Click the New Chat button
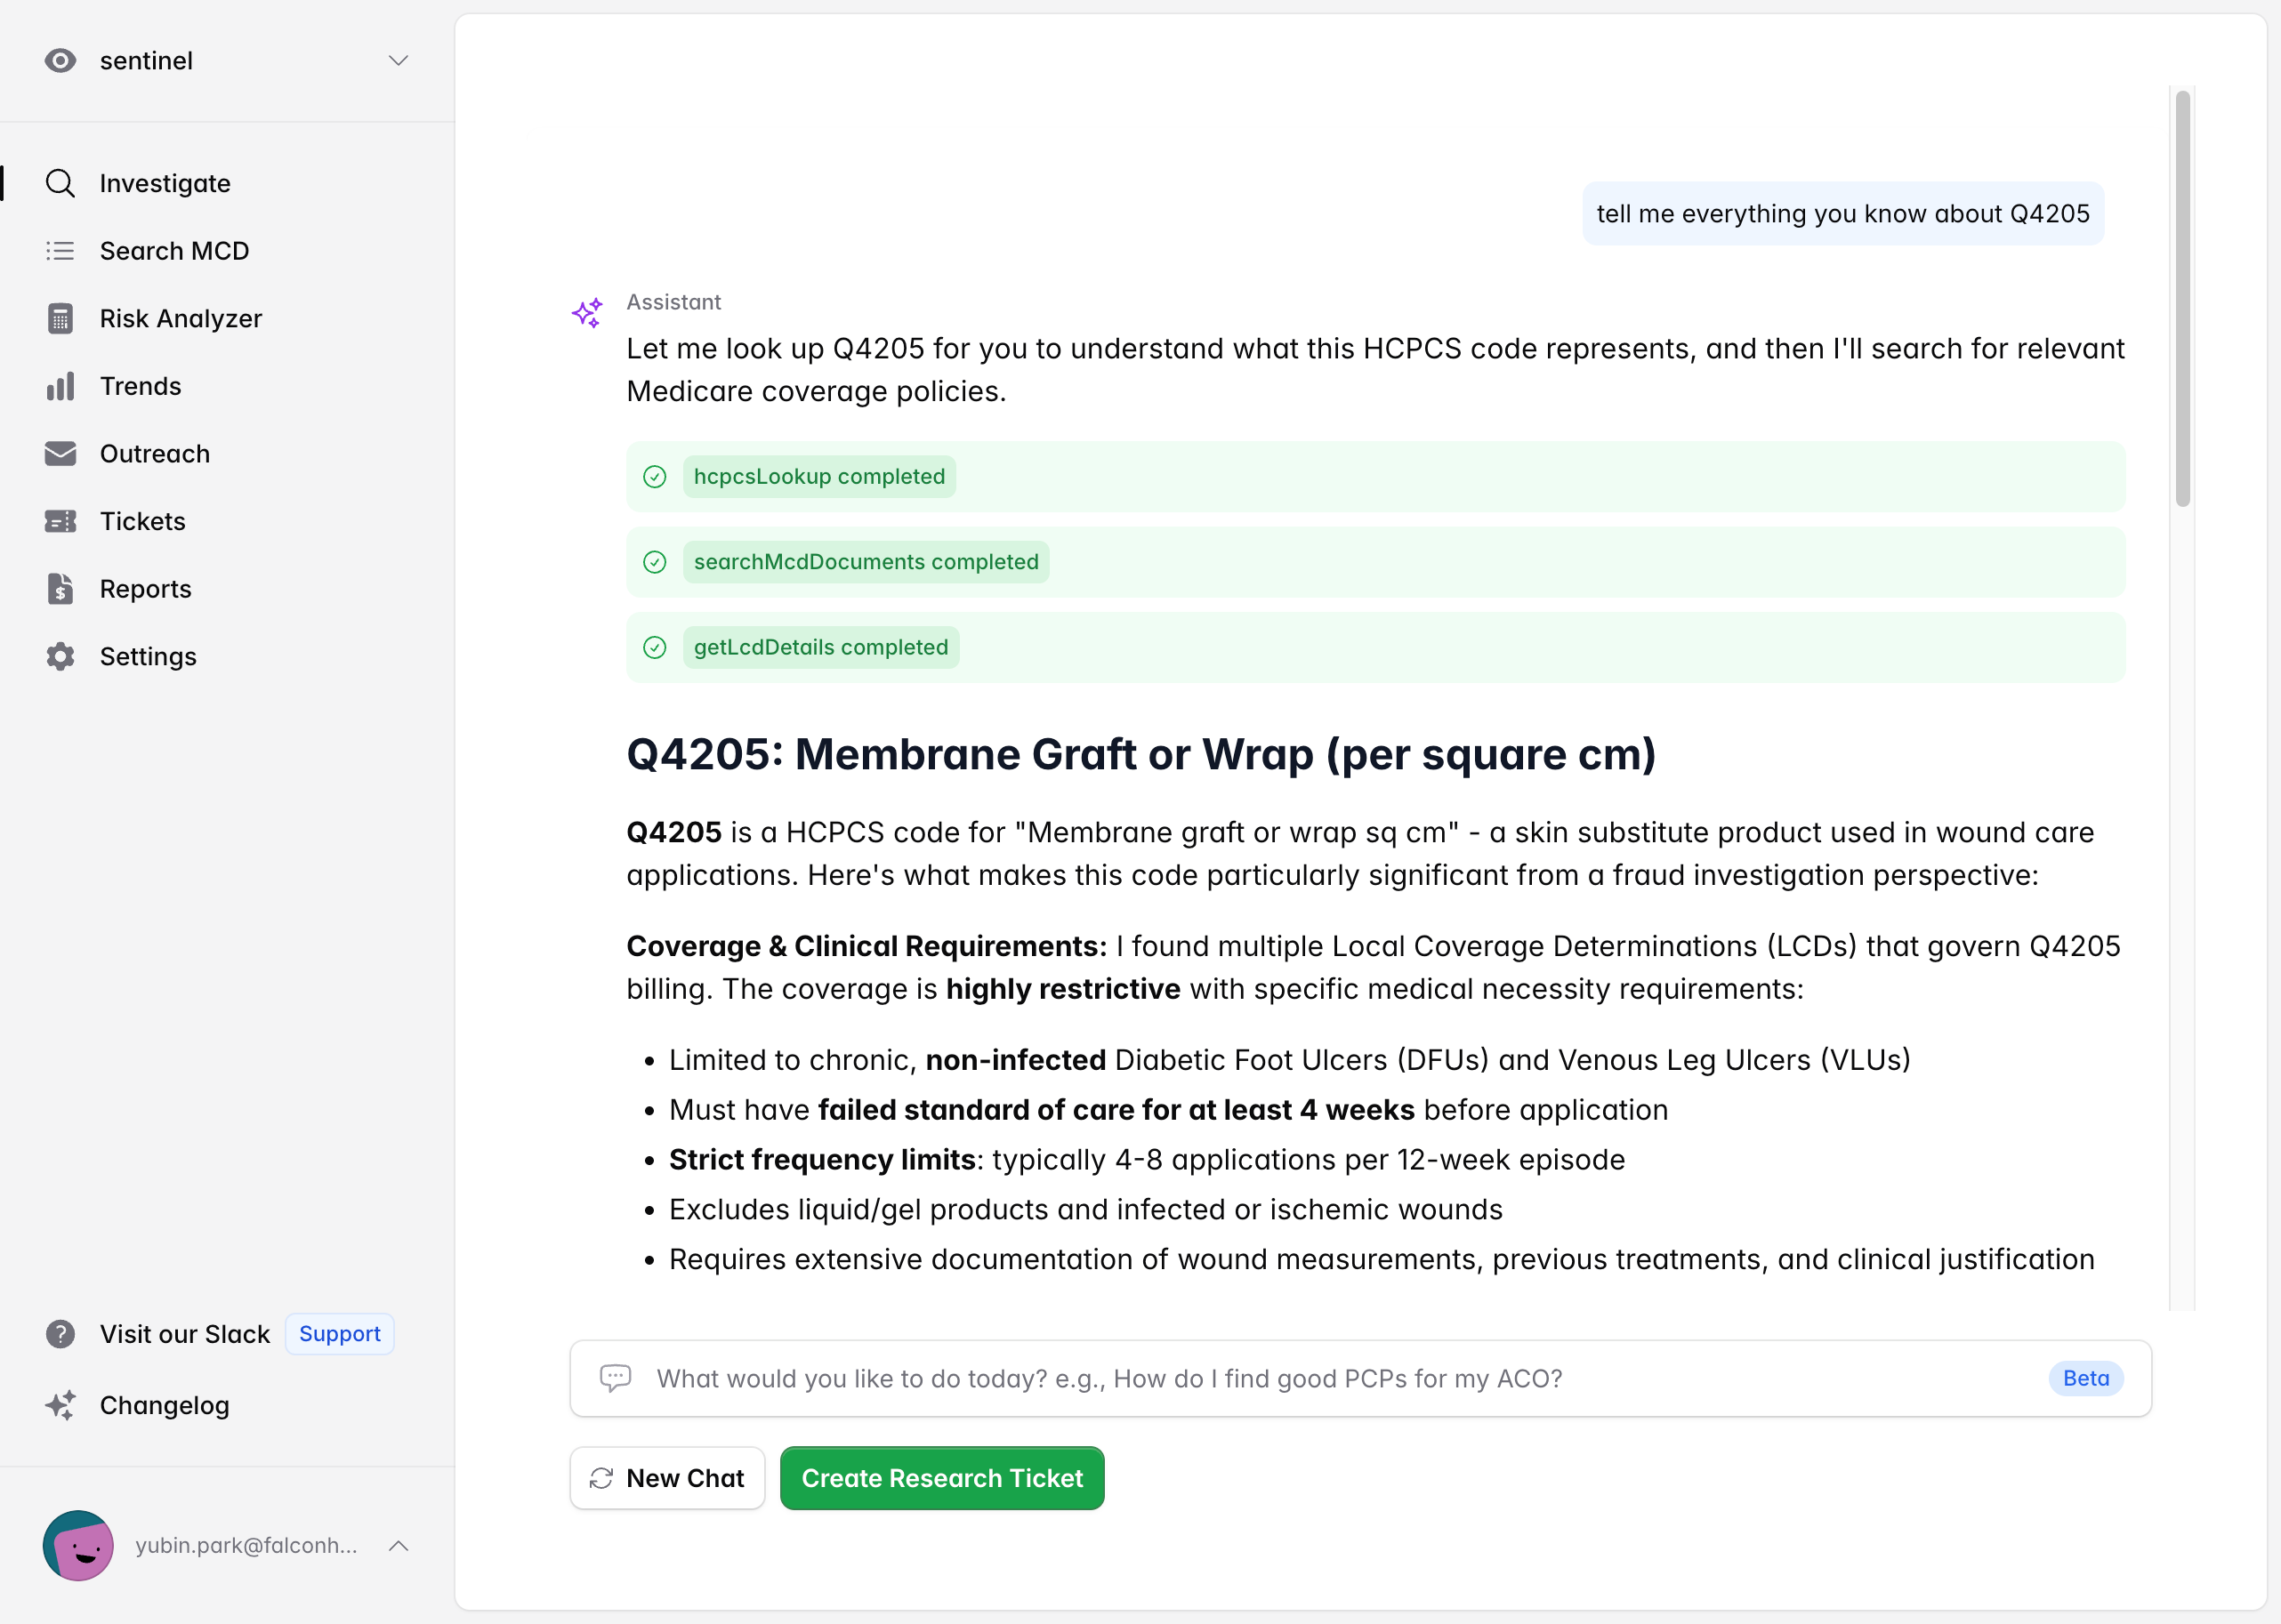2281x1624 pixels. coord(667,1478)
